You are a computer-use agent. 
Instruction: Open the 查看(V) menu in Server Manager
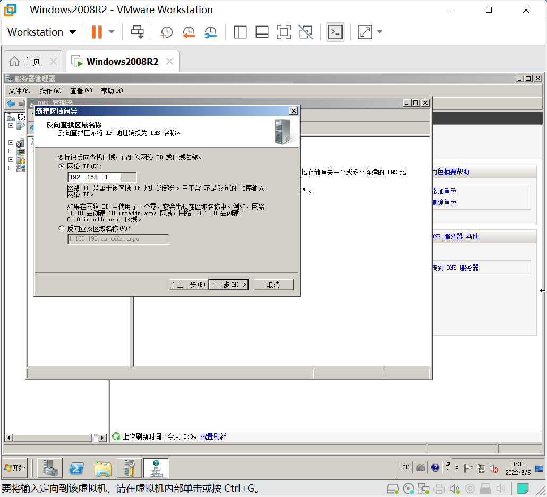coord(81,91)
